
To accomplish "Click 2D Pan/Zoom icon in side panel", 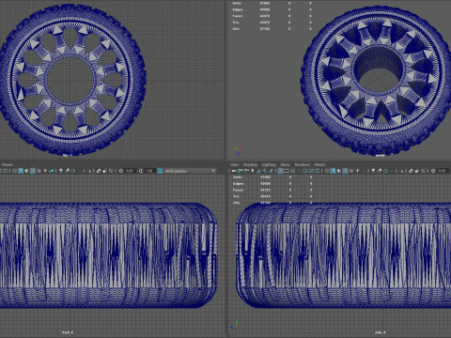I will point(265,171).
